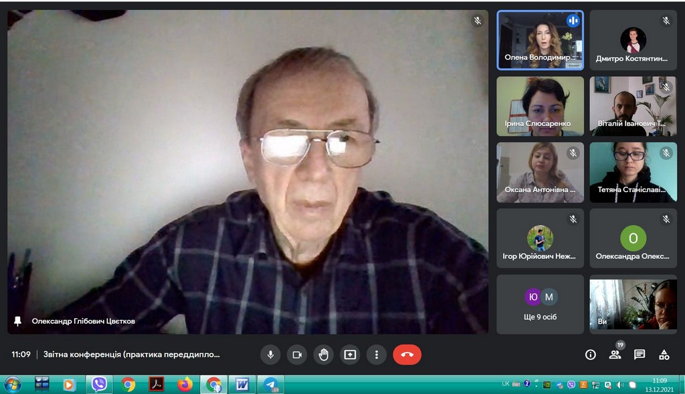685x394 pixels.
Task: Mute the microphone in the call bar
Action: [x=270, y=355]
